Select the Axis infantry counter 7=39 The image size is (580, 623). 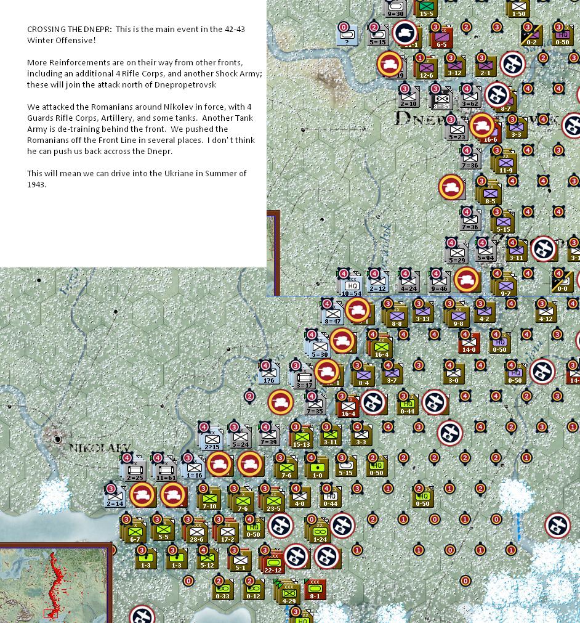tap(269, 436)
